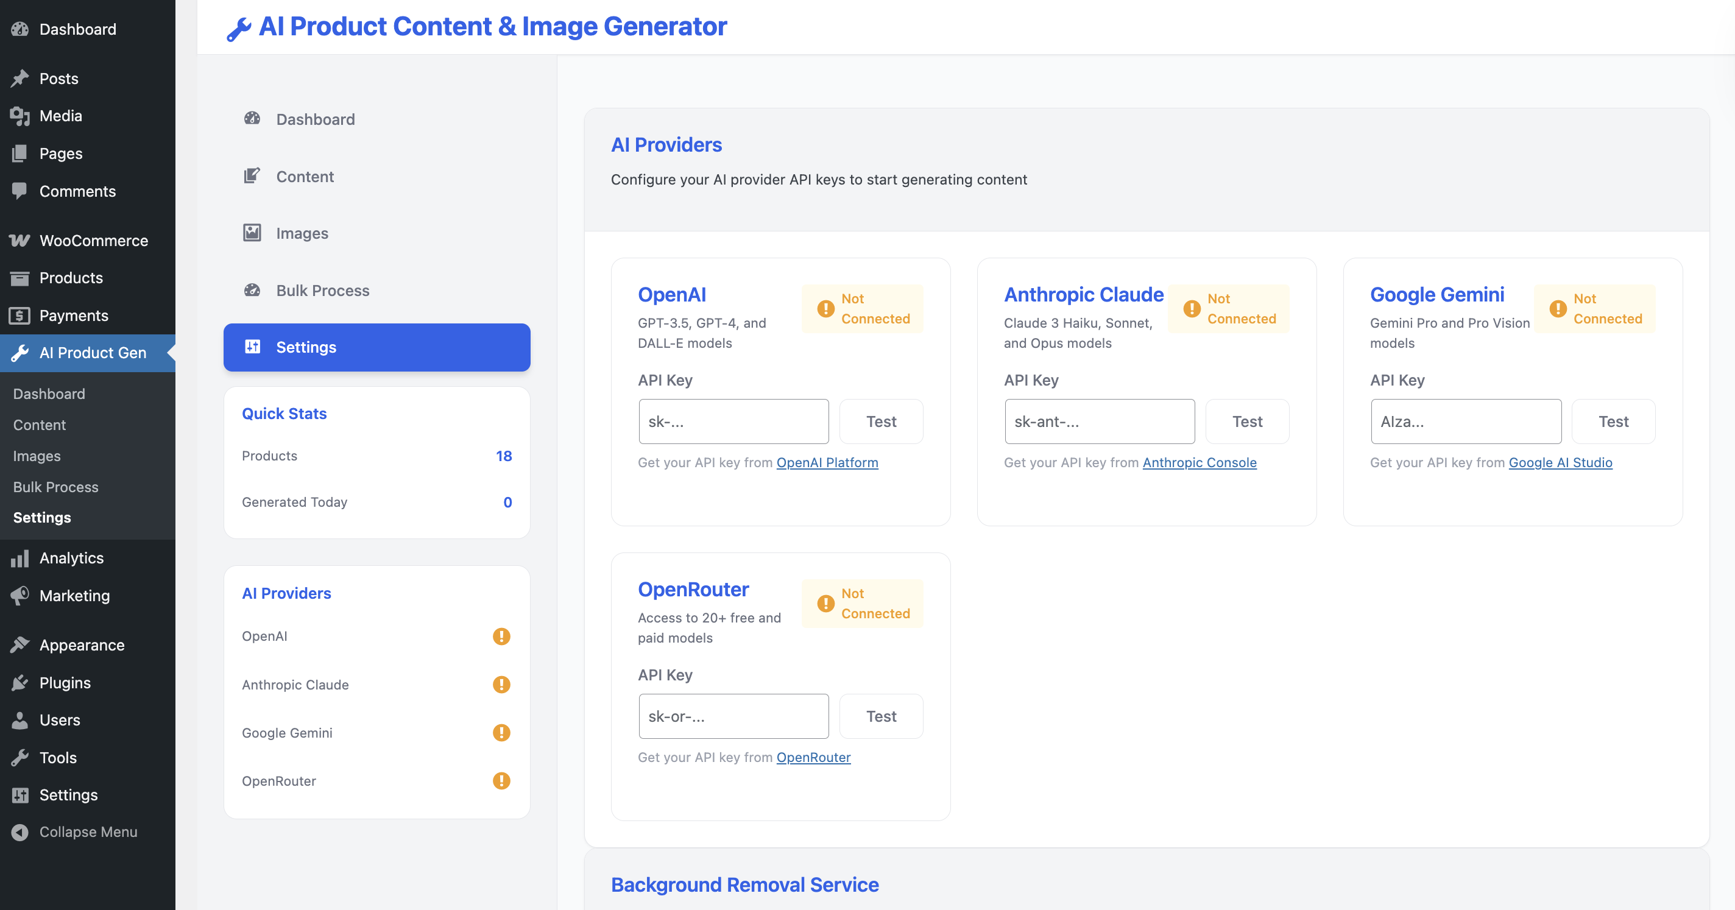Click Test for Google Gemini API key

point(1614,421)
